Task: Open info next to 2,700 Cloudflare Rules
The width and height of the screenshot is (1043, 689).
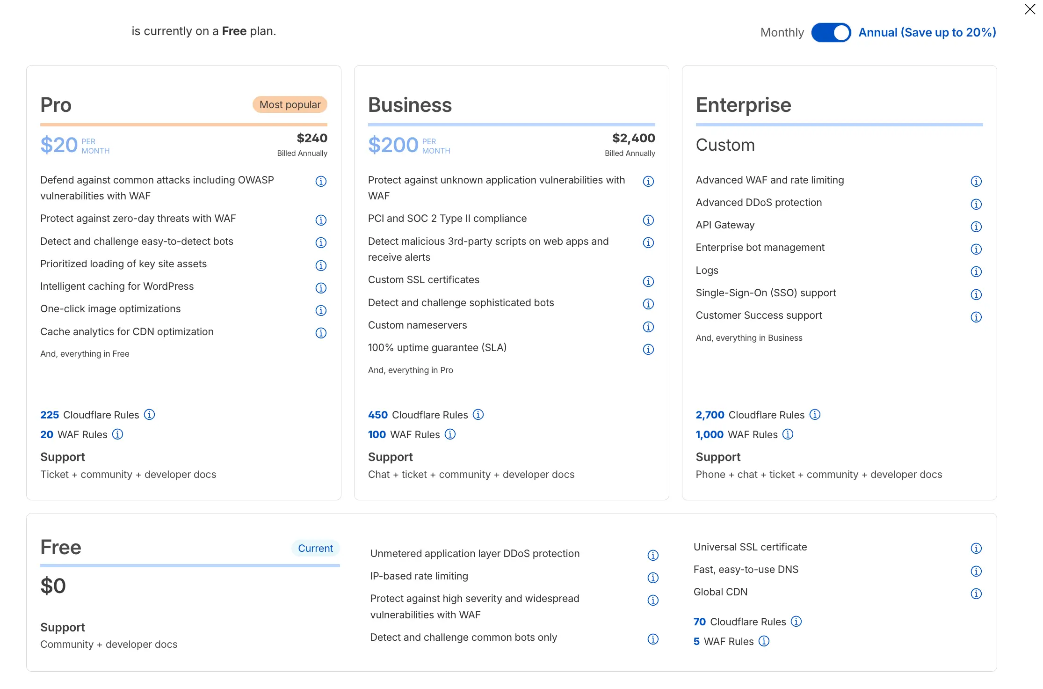Action: point(815,414)
